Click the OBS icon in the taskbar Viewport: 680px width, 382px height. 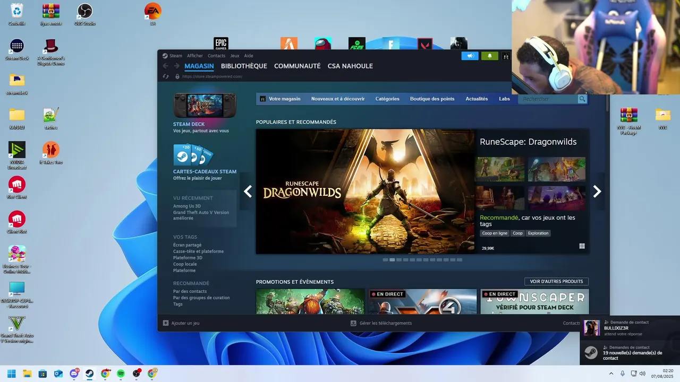(137, 374)
